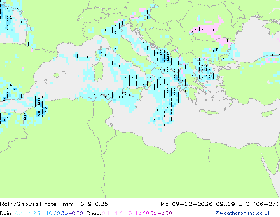Screen dimensions: 280x217
Task: Click the 'Rain/Snowfall rate [mm] GFS 0.25' title
Action: coord(54,204)
